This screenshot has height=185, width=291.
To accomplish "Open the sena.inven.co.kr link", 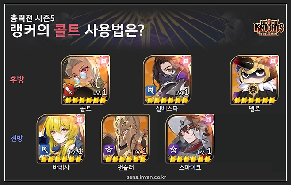I will click(146, 177).
